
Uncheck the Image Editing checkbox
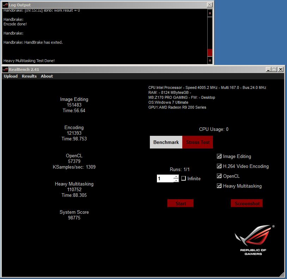tap(219, 156)
